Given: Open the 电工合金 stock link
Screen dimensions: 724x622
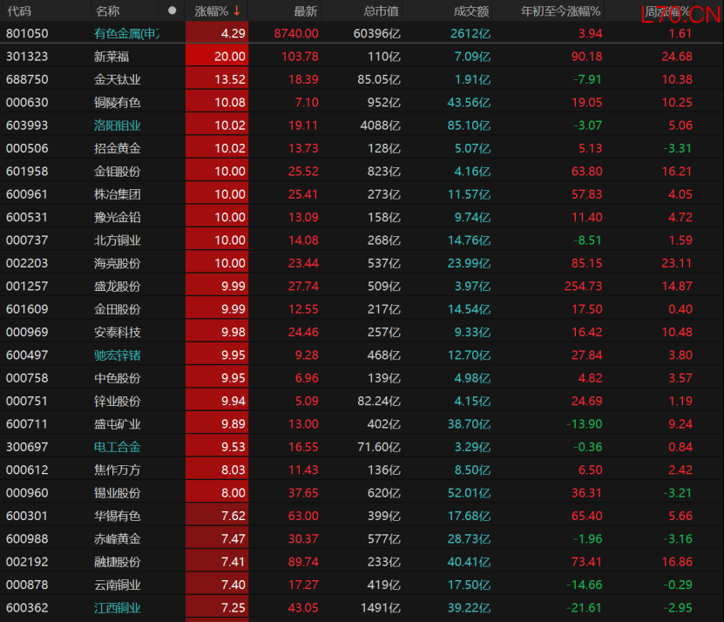Looking at the screenshot, I should coord(118,447).
